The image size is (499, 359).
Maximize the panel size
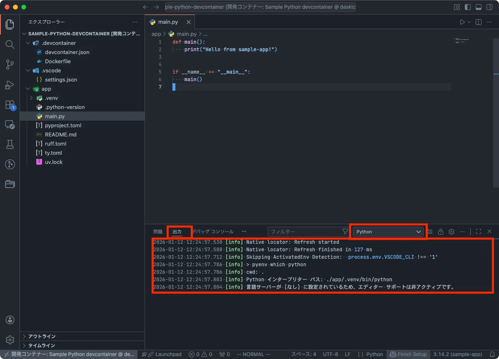coord(478,232)
